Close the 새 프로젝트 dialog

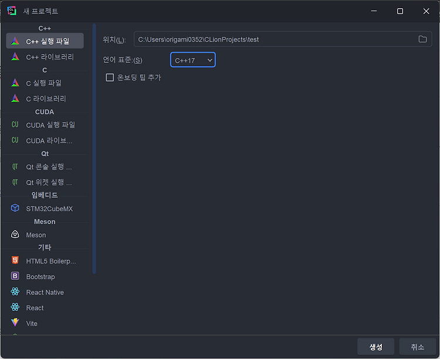426,11
